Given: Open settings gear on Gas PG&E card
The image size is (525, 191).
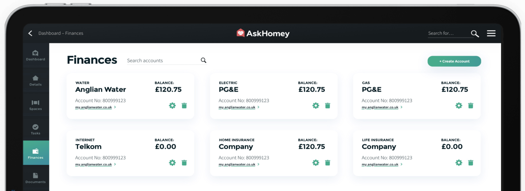Looking at the screenshot, I should coord(459,106).
